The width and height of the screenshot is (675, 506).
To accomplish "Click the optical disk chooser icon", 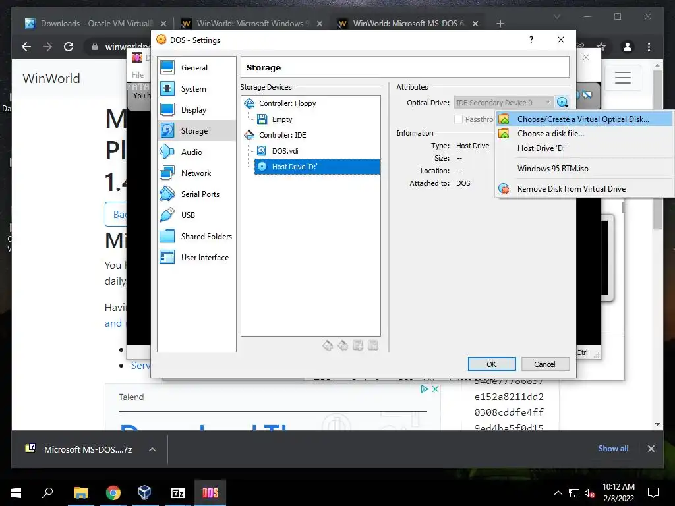I will (563, 103).
